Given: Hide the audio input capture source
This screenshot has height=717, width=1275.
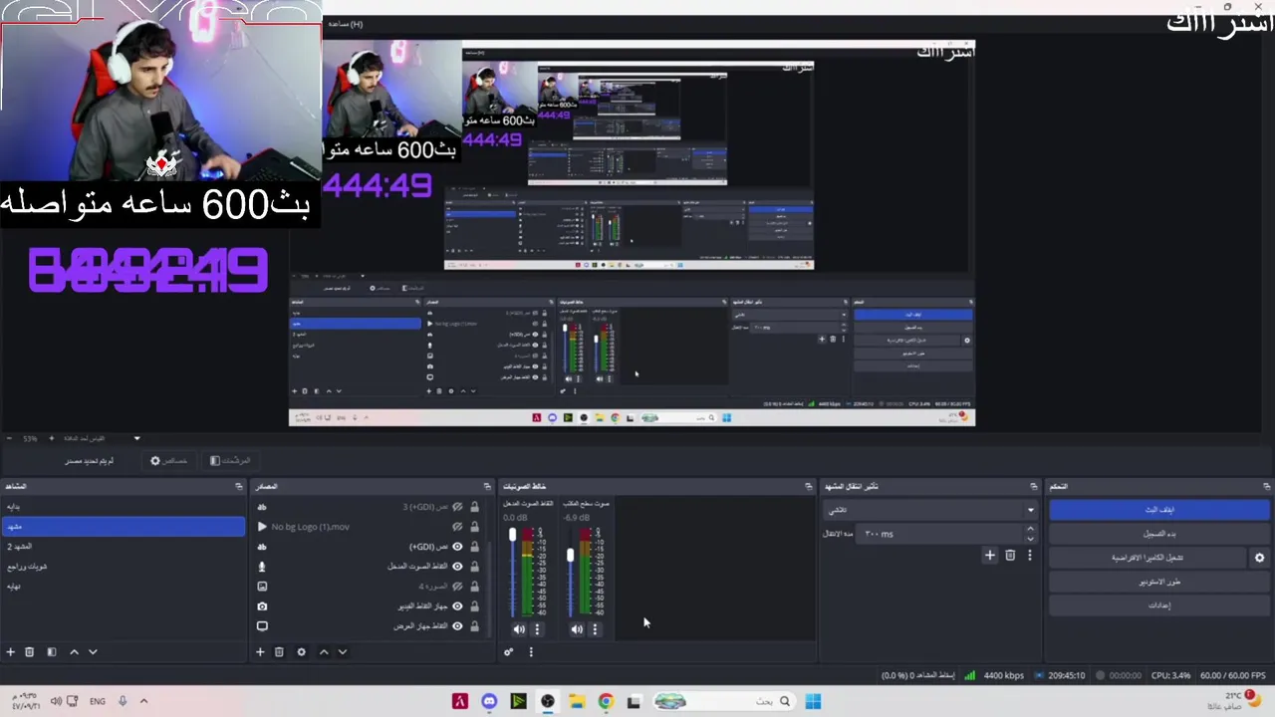Looking at the screenshot, I should [x=457, y=567].
